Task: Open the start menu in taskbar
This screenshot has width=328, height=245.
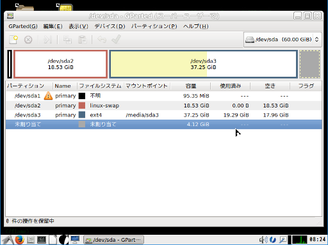Action: pos(8,240)
